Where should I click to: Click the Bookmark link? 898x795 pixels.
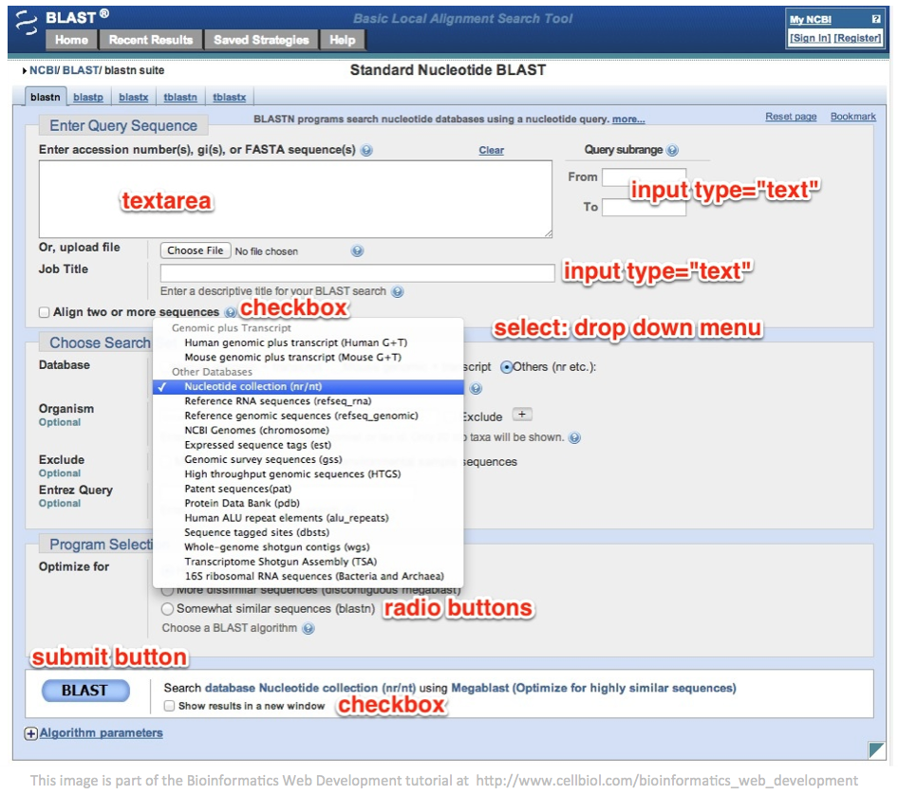853,117
